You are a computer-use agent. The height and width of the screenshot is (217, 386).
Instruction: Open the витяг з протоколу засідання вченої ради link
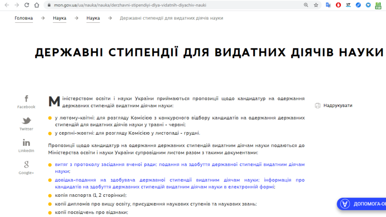coord(106,164)
